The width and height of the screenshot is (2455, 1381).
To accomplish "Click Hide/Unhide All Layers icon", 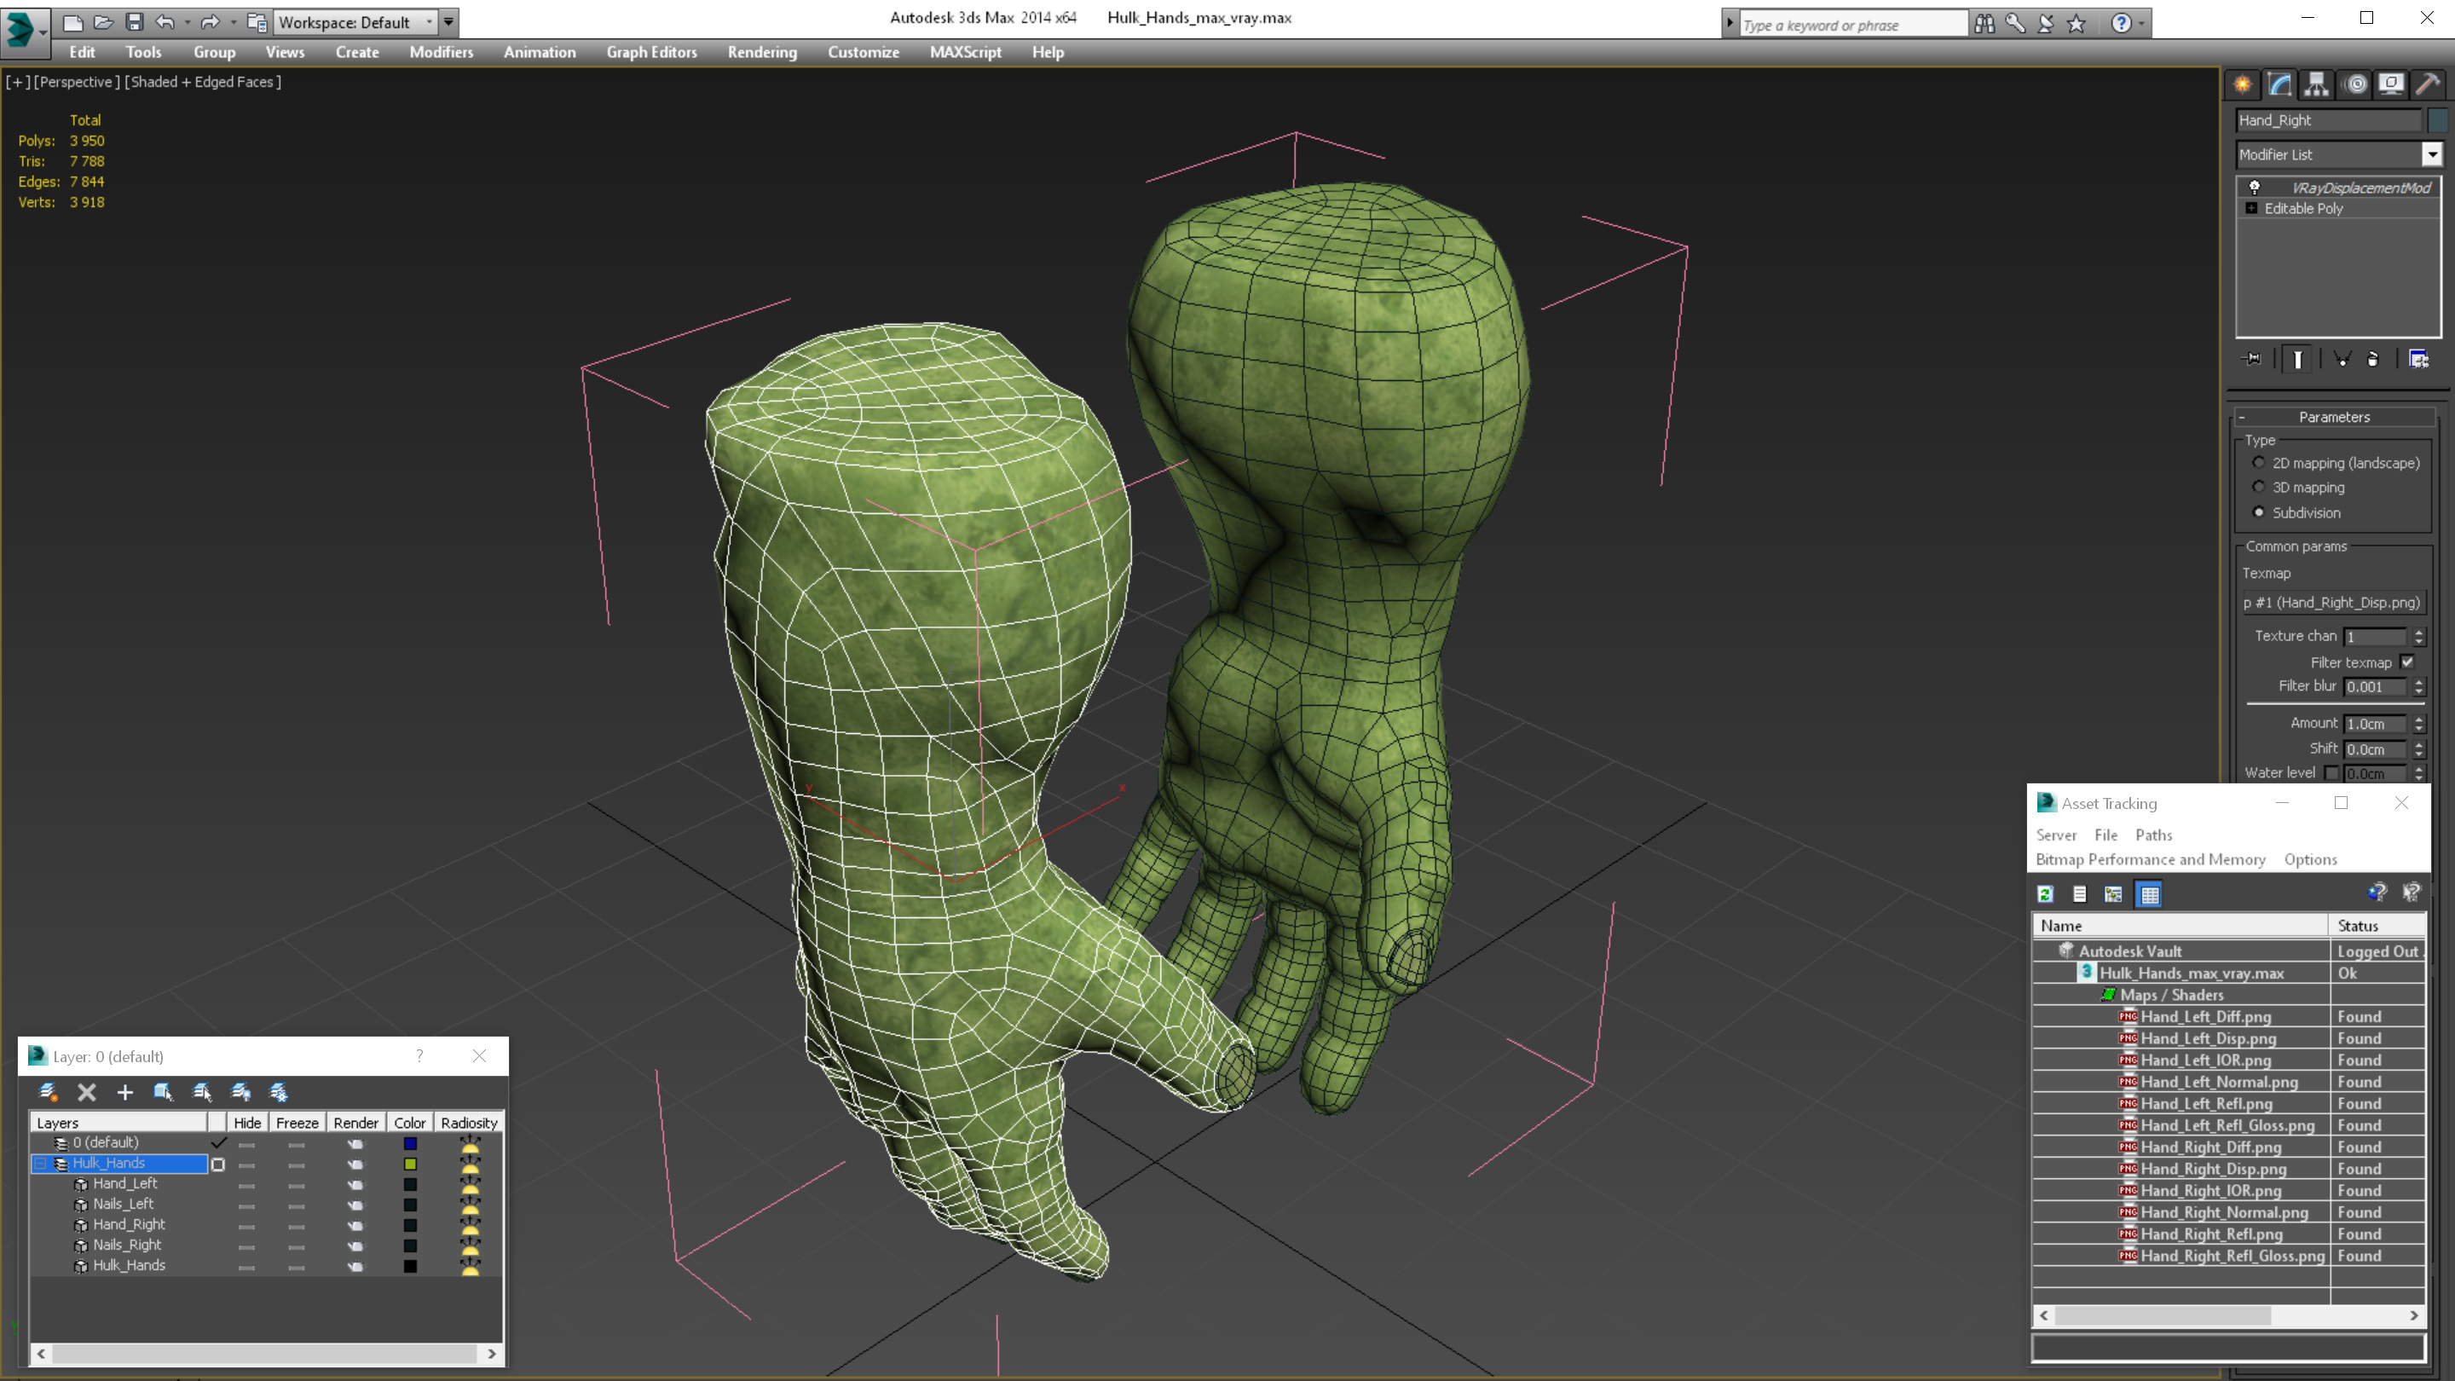I will 240,1092.
